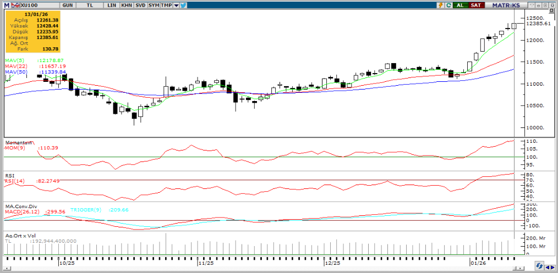Click the green AL buy button
This screenshot has width=558, height=273.
[x=459, y=4]
